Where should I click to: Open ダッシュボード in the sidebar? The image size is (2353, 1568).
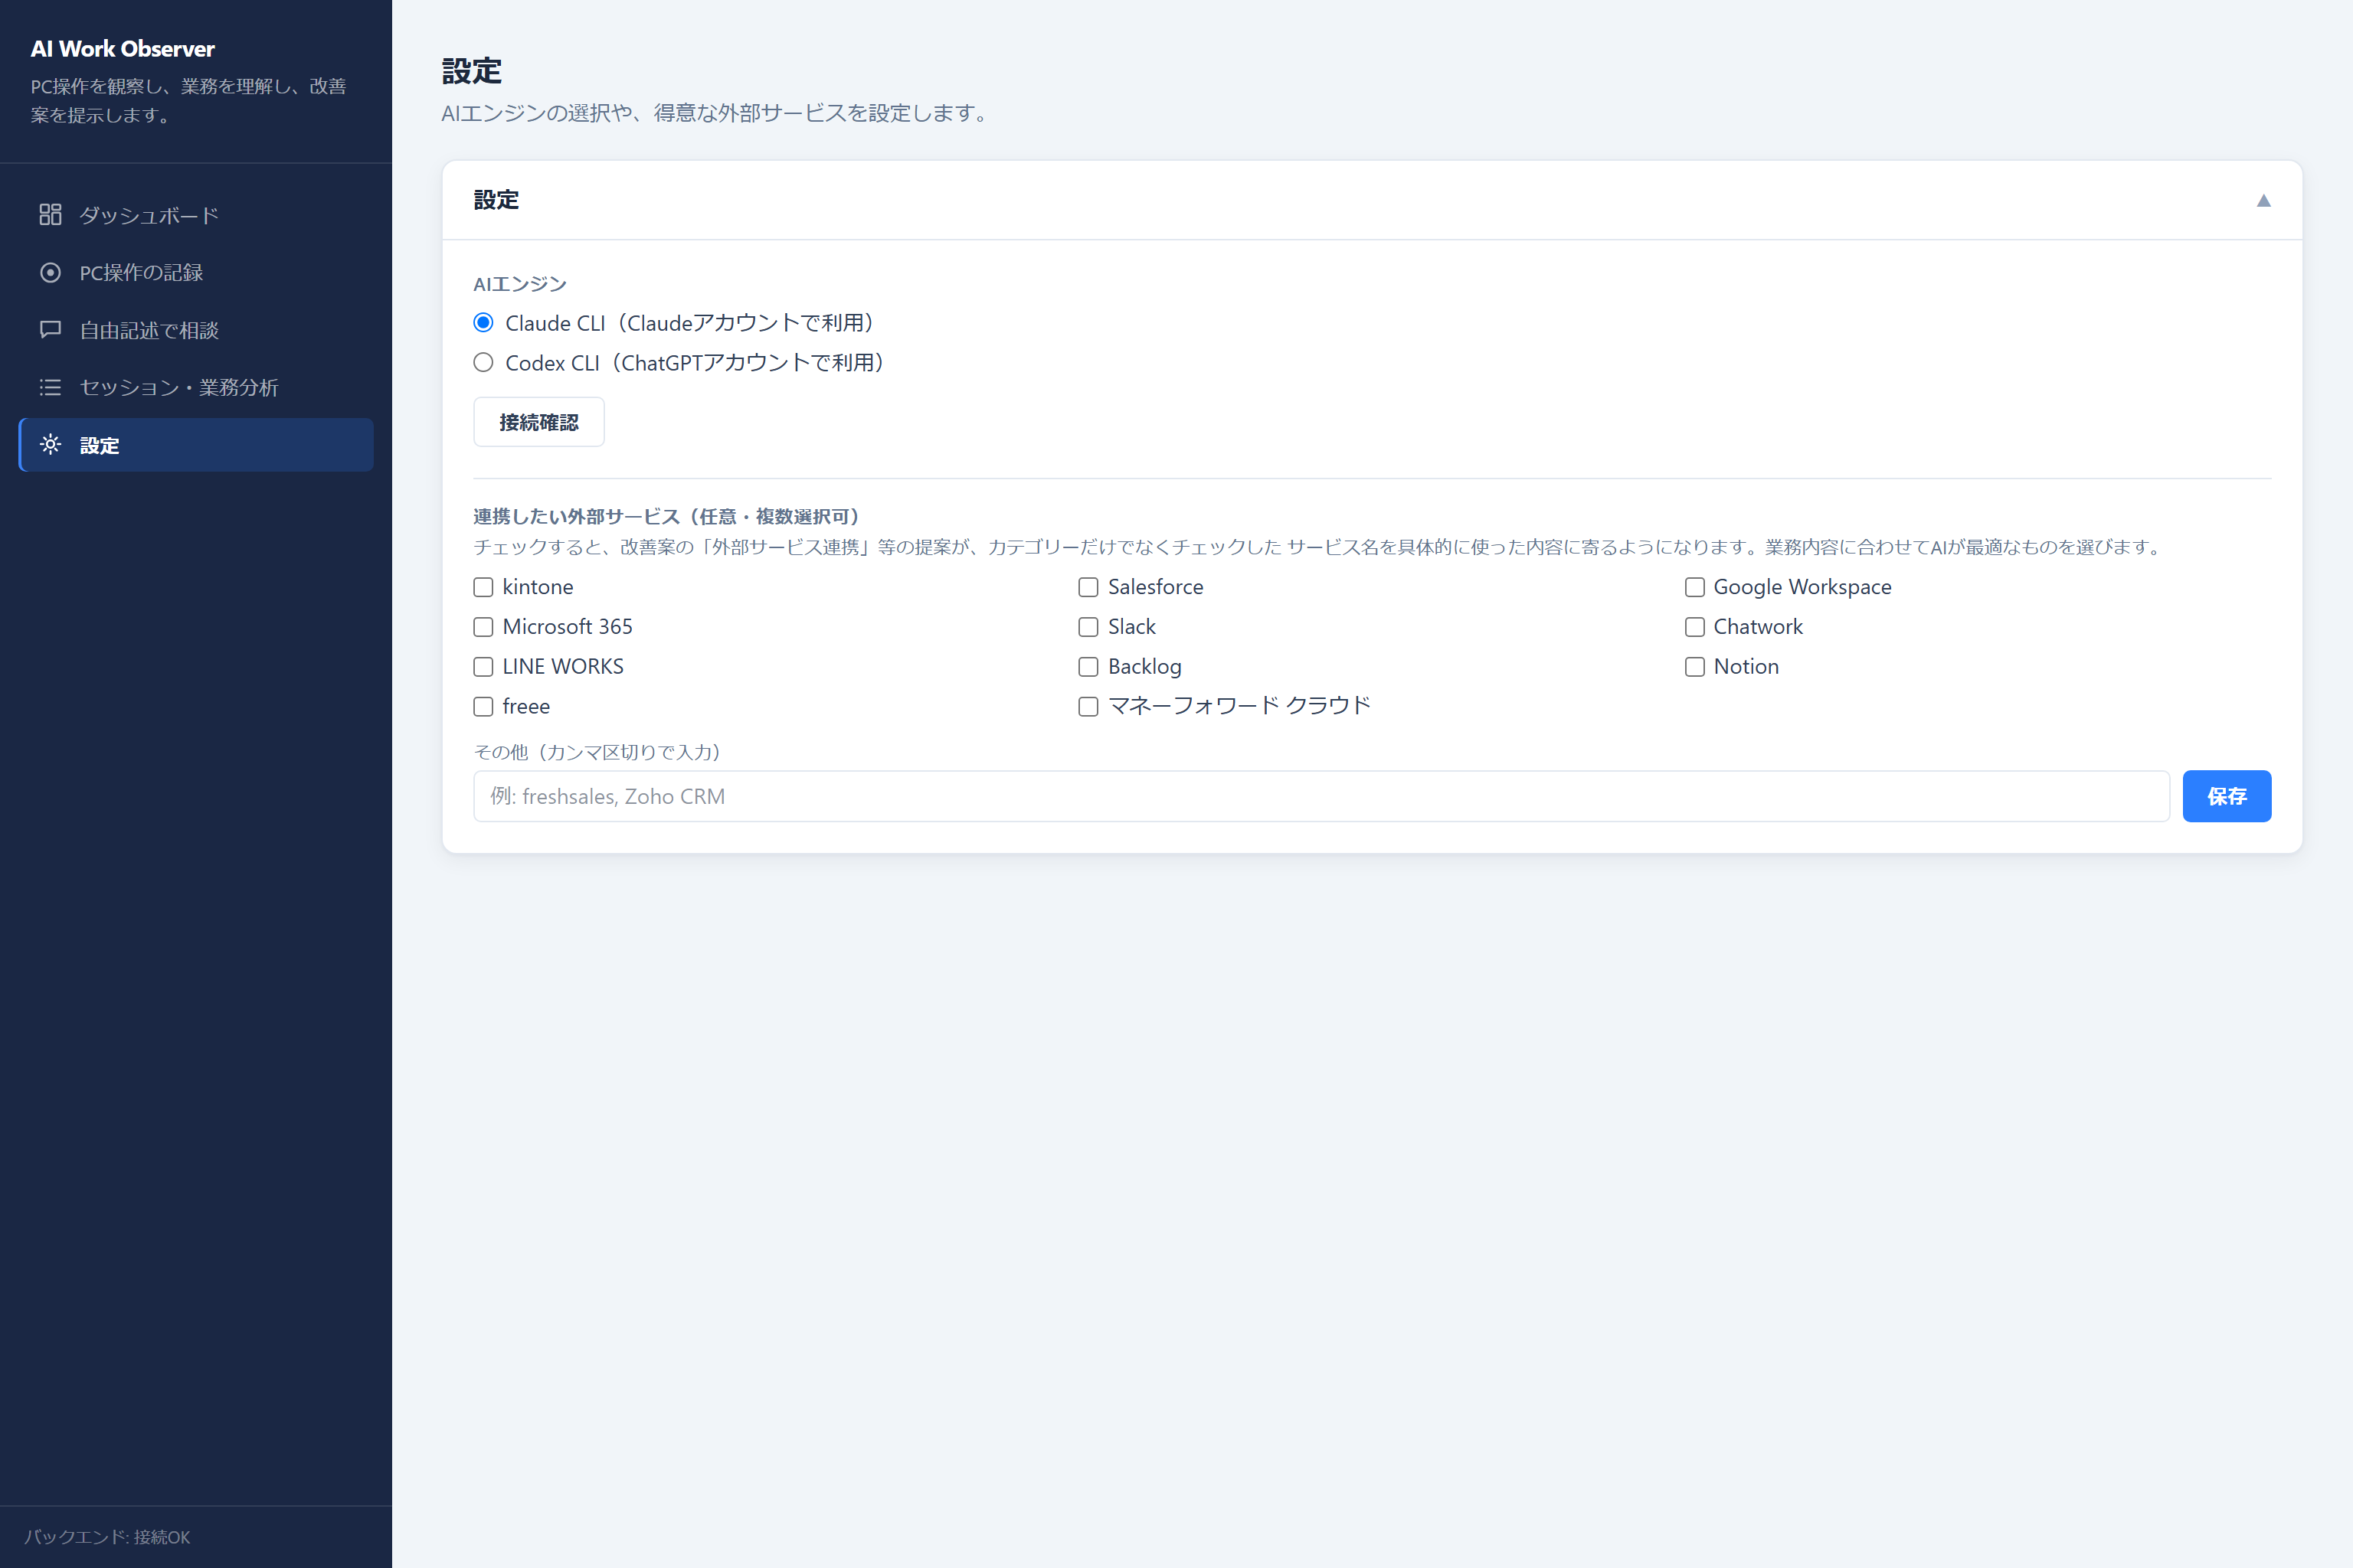[x=196, y=215]
